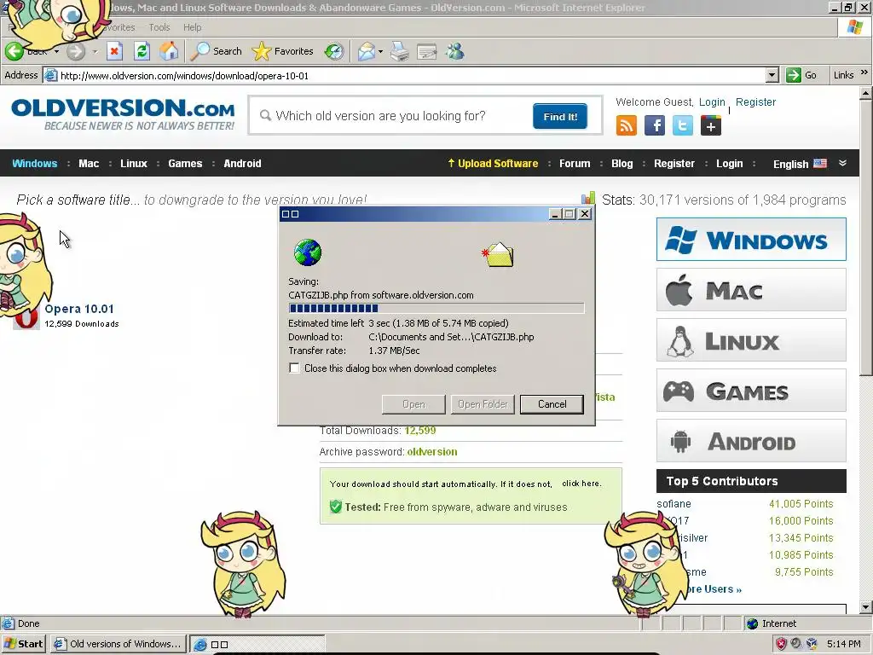Open the Mail options dropdown arrow
This screenshot has width=873, height=655.
pyautogui.click(x=380, y=51)
